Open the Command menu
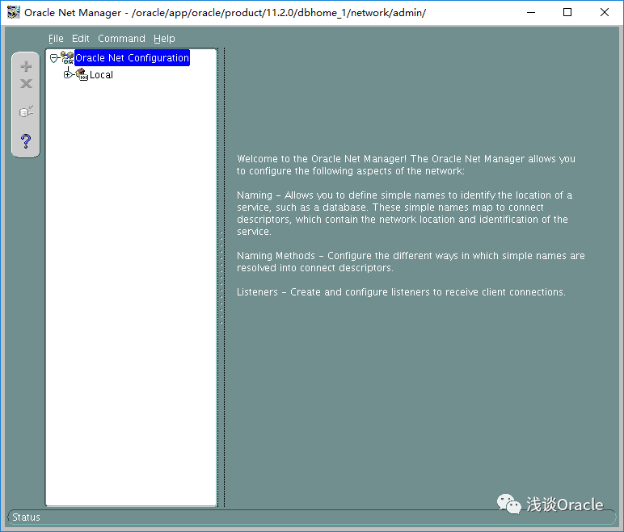624x532 pixels. pos(121,39)
